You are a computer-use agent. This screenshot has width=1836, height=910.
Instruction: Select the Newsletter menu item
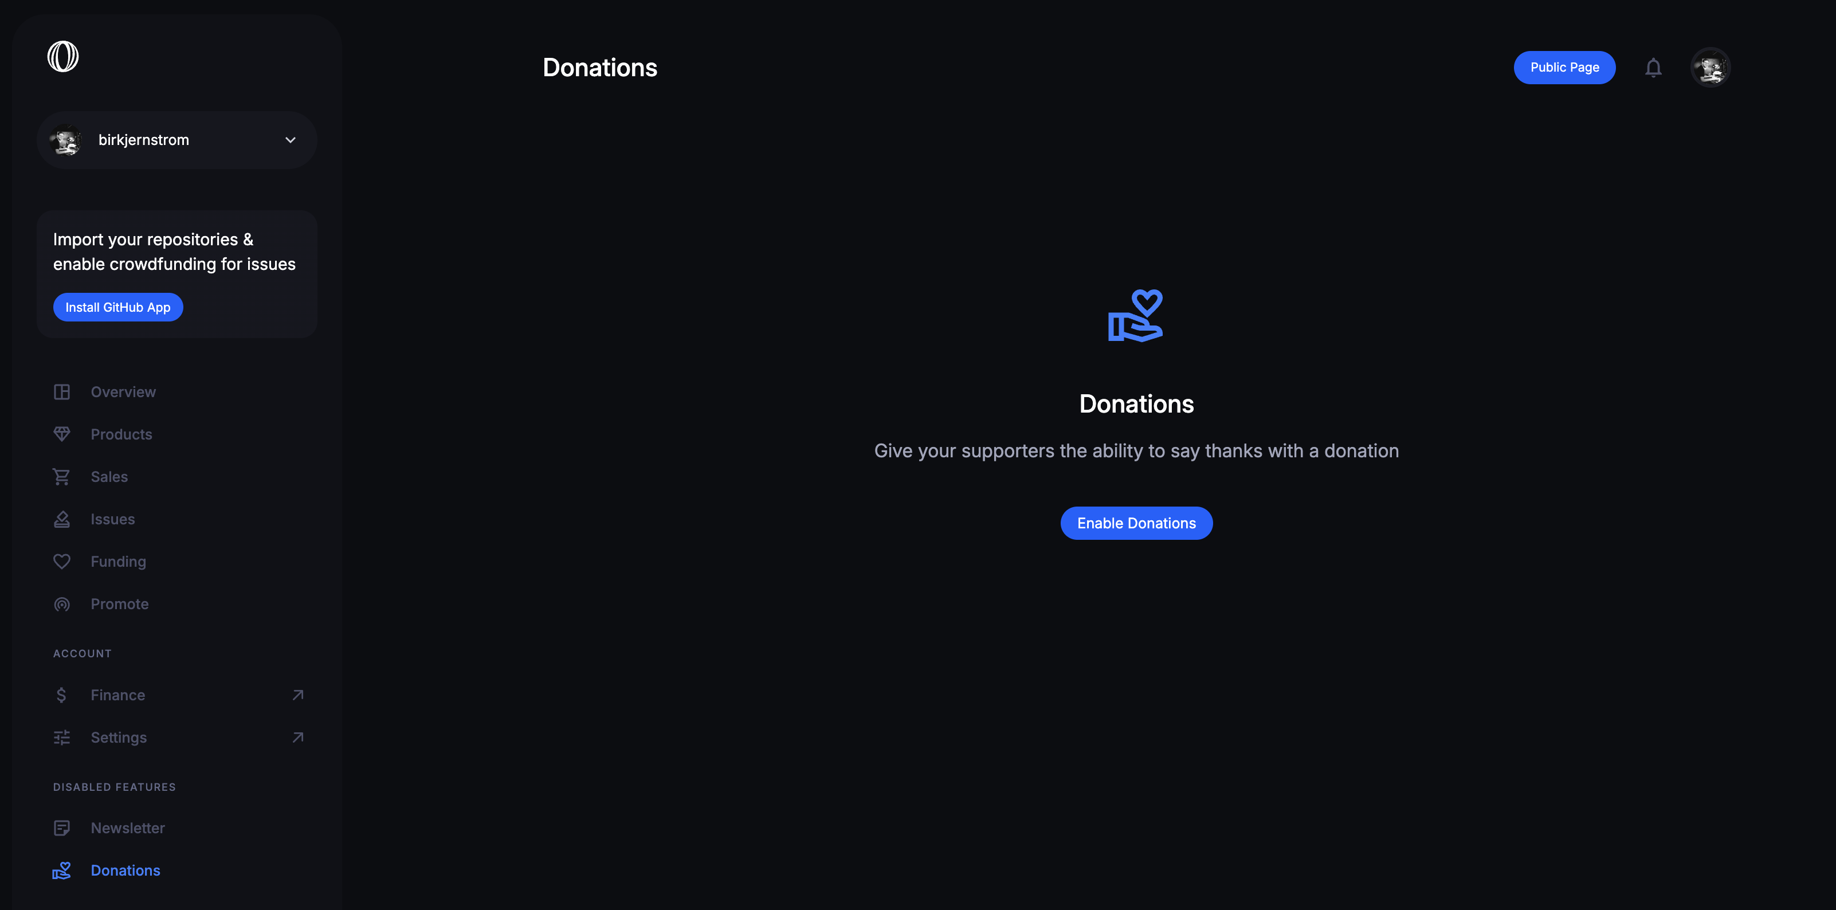click(x=128, y=827)
